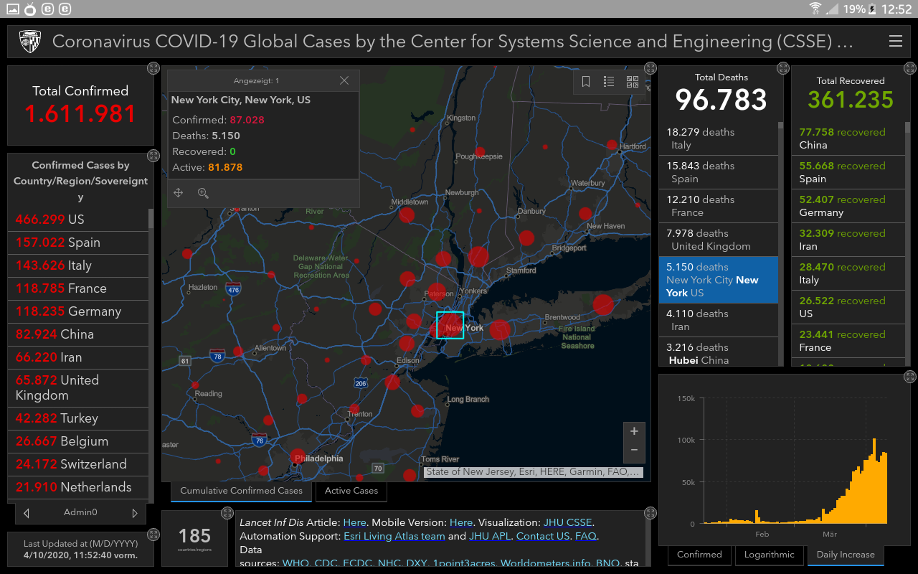Screen dimensions: 918x574
Task: Expand the Confirmed Cases by Country panel
Action: [153, 156]
